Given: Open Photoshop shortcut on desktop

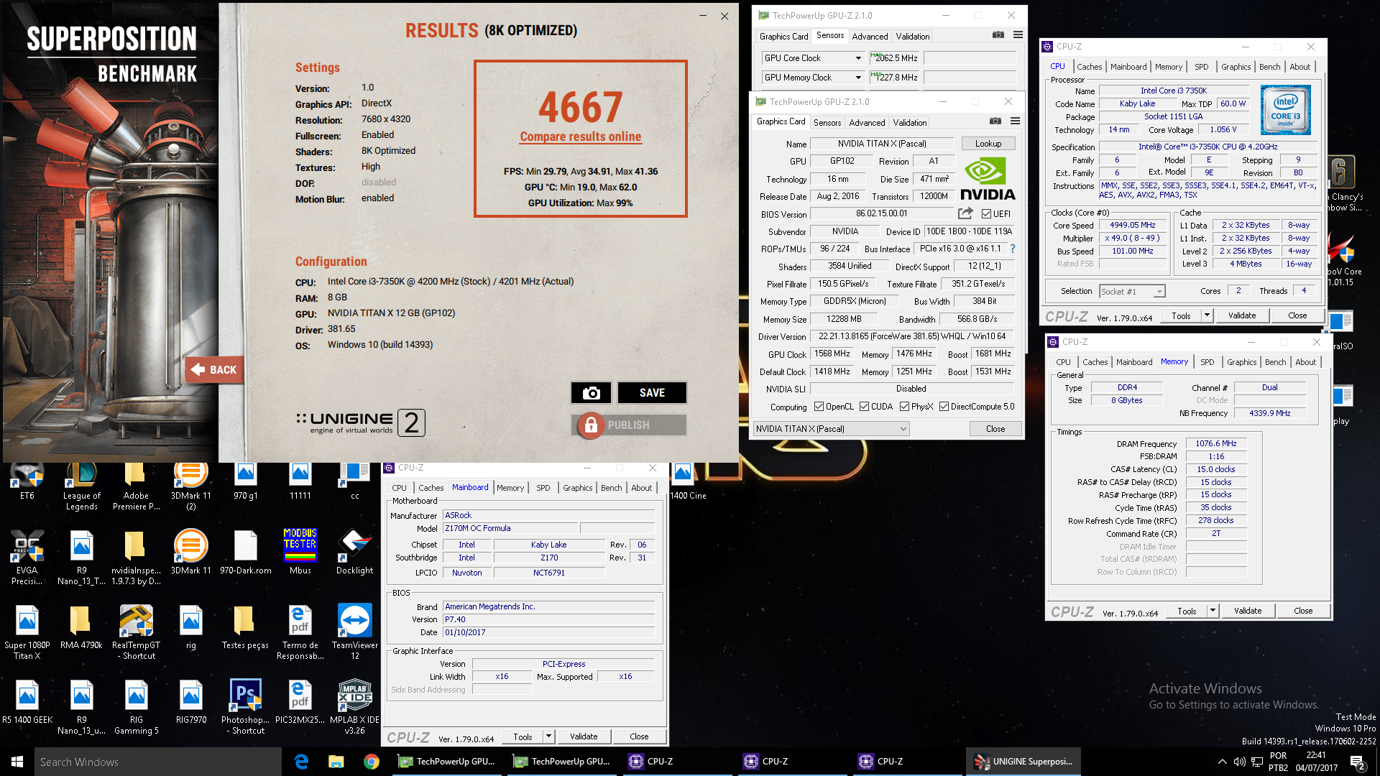Looking at the screenshot, I should 245,707.
